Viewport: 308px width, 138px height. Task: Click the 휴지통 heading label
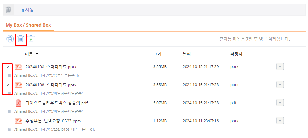tap(27, 10)
